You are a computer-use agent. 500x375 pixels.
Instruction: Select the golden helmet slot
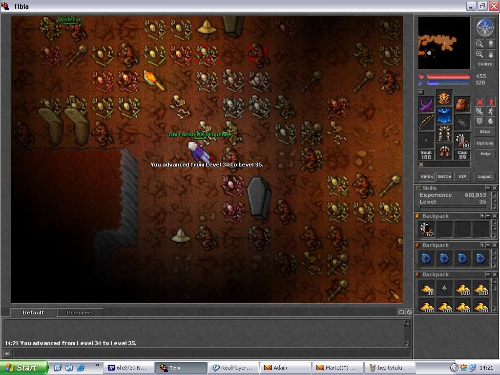[444, 98]
